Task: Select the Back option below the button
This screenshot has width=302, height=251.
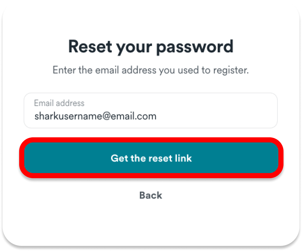Action: coord(151,195)
